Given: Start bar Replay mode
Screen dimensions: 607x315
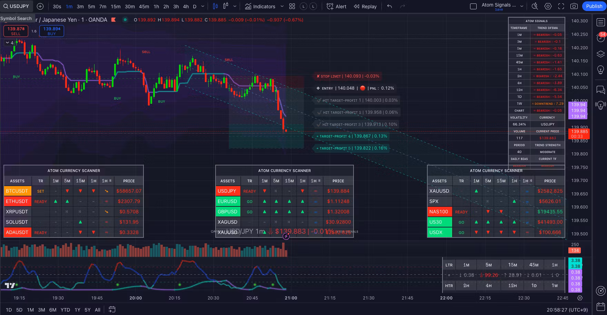Looking at the screenshot, I should tap(365, 7).
